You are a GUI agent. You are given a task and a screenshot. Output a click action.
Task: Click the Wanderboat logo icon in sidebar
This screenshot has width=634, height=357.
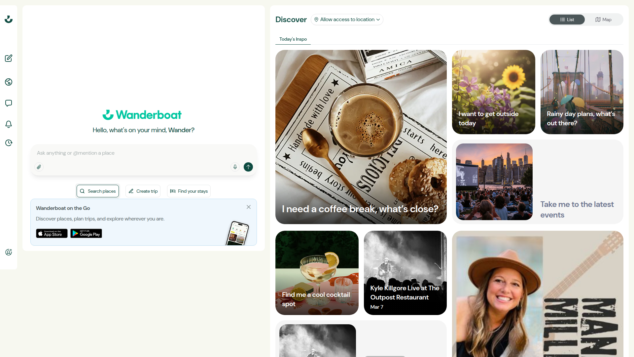pyautogui.click(x=9, y=20)
